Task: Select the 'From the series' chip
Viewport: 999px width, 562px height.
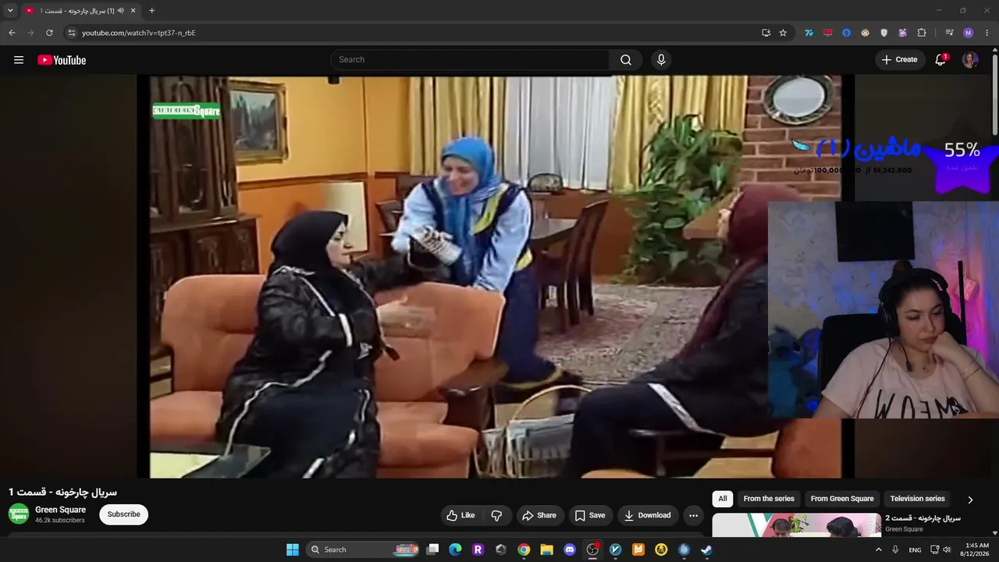Action: tap(769, 499)
